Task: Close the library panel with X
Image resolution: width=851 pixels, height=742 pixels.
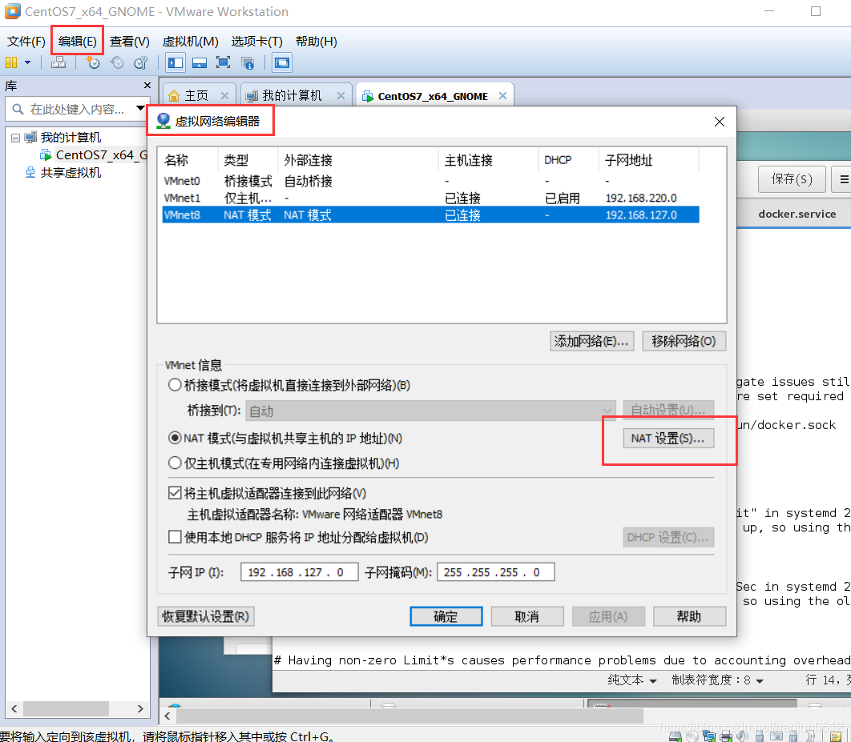Action: pyautogui.click(x=147, y=86)
